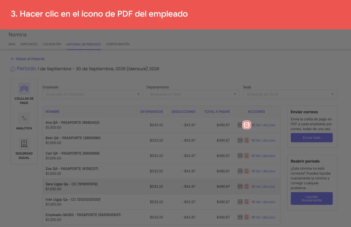Select HISTORIAL DE PERIODOS tab

point(84,44)
